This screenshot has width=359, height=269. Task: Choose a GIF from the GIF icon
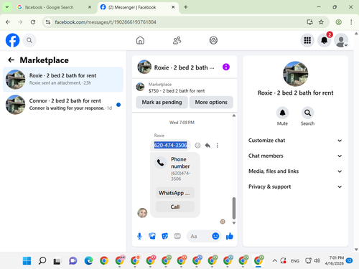(177, 236)
